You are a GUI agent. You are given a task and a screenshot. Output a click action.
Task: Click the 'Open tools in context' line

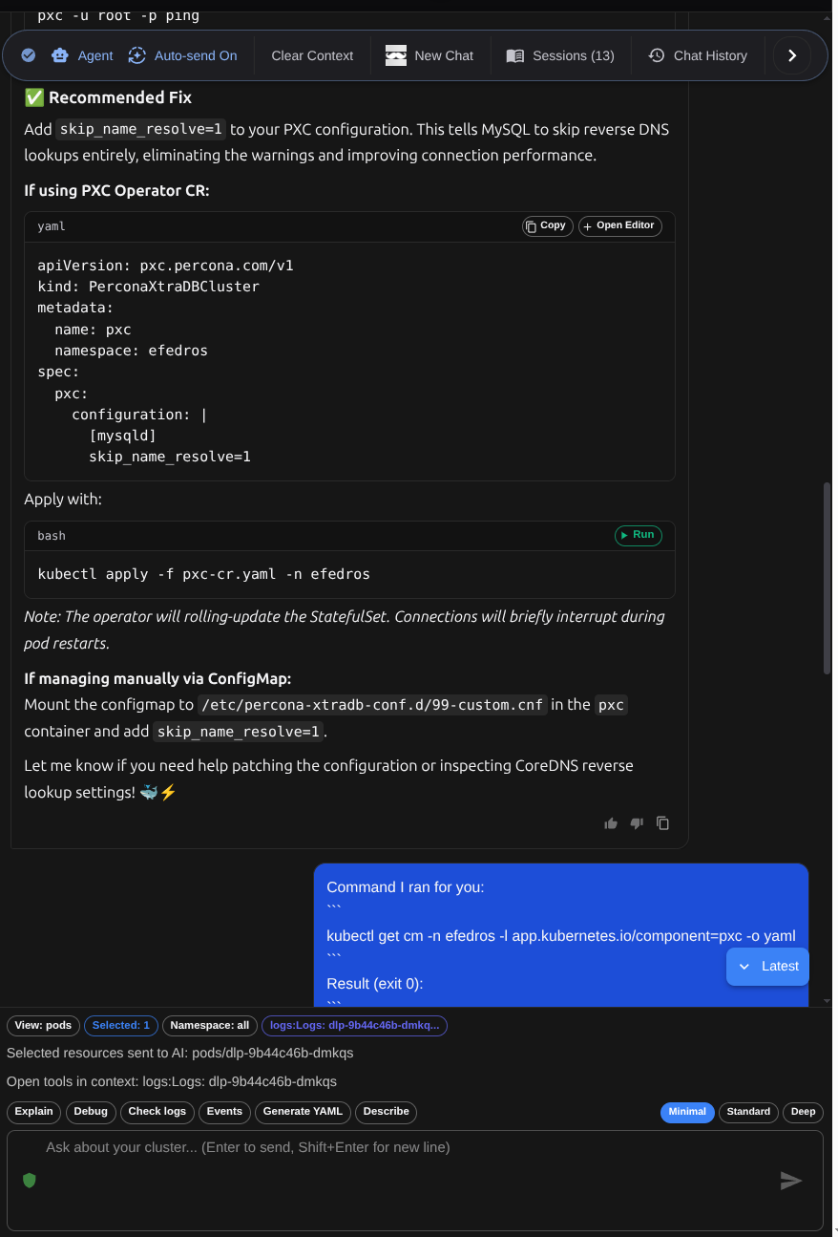[172, 1081]
